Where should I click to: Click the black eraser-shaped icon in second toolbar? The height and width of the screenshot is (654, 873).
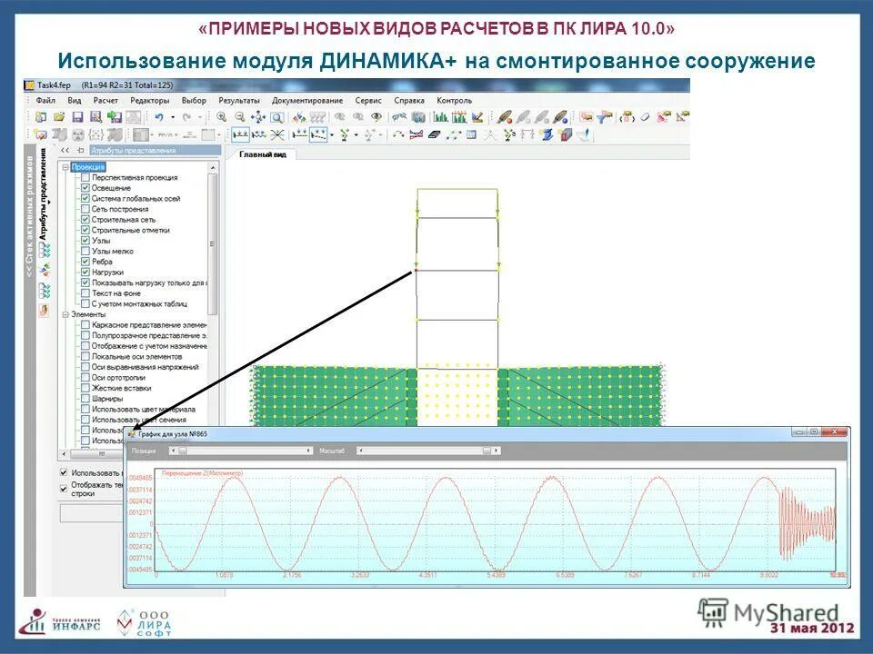[435, 134]
